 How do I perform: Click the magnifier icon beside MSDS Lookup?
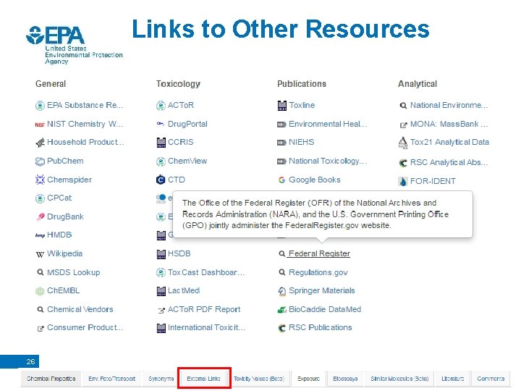tap(41, 272)
